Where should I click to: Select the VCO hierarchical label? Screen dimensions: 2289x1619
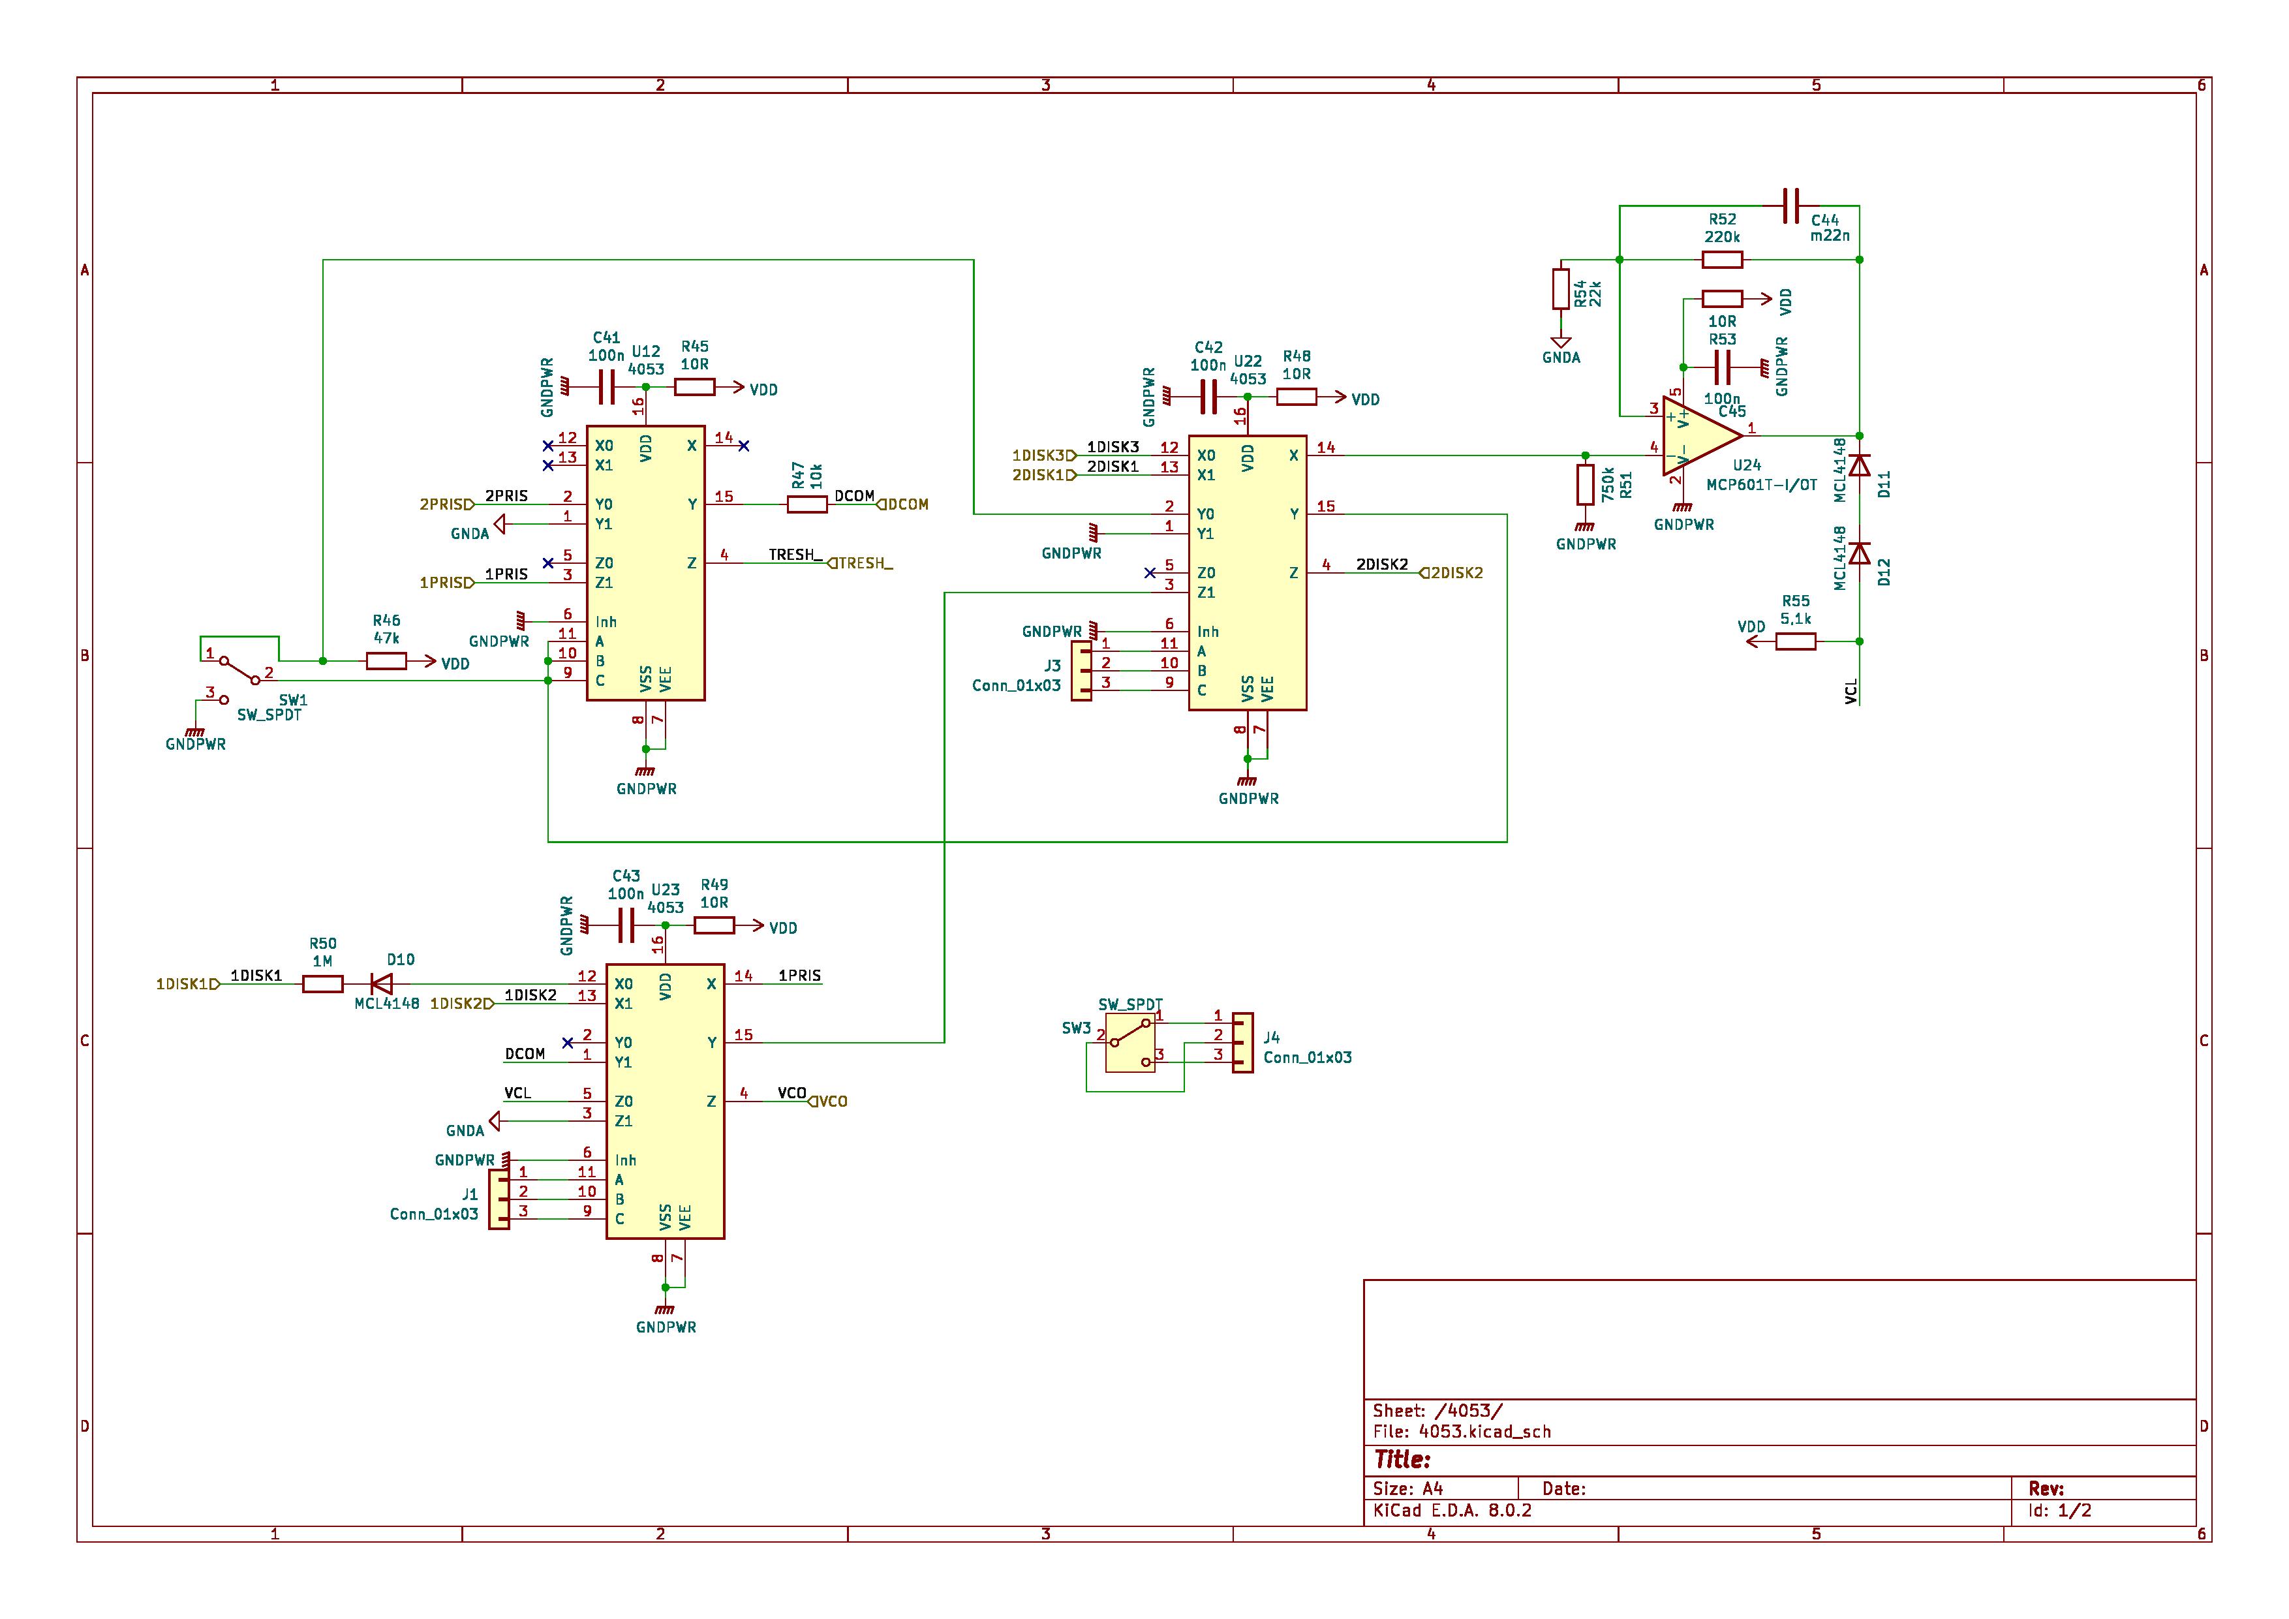pos(829,1102)
